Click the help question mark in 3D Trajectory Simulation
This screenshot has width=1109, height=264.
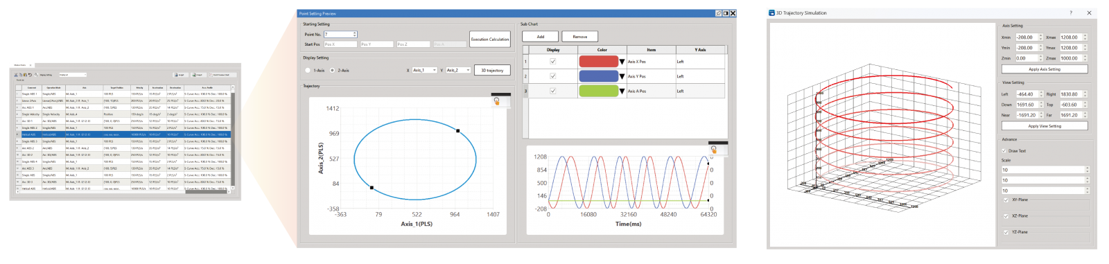point(1071,12)
